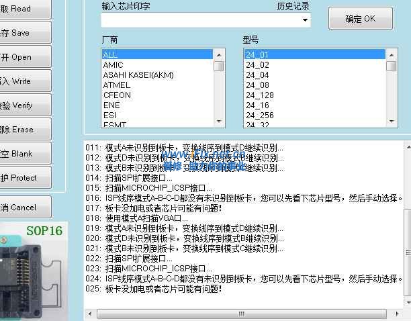411x321 pixels.
Task: Select ASAHI KASEI(AKM) manufacturer
Action: [138, 75]
